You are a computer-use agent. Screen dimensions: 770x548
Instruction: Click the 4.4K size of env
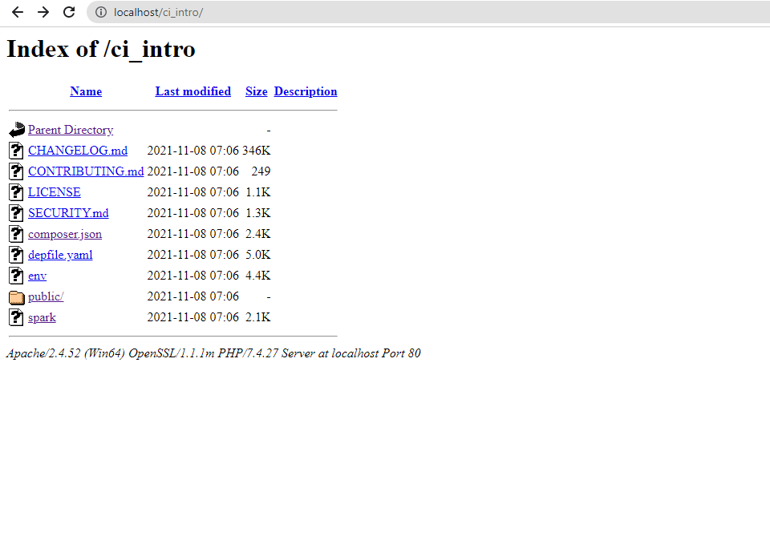[x=257, y=276]
